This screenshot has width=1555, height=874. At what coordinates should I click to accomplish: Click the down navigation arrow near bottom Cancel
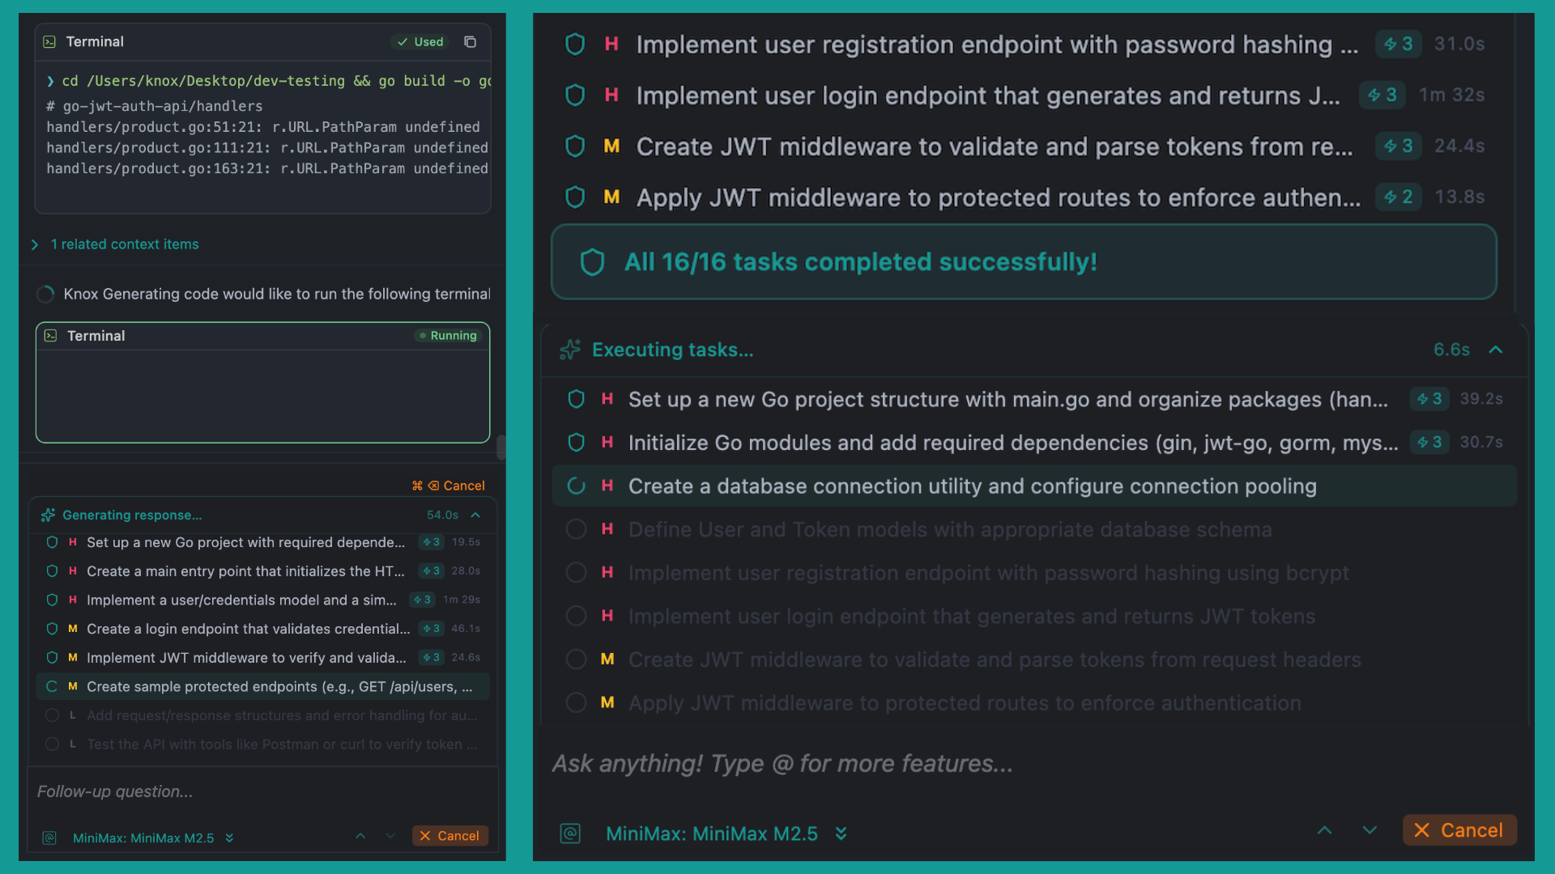(x=1370, y=829)
